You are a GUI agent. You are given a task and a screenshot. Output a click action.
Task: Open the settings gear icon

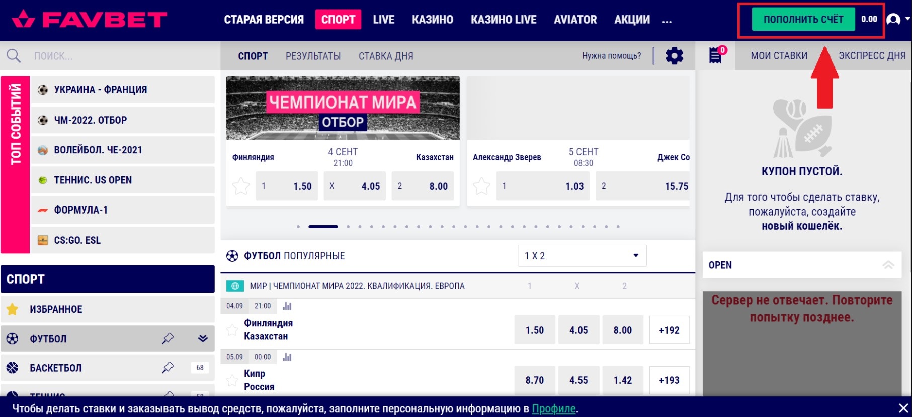[x=674, y=56]
